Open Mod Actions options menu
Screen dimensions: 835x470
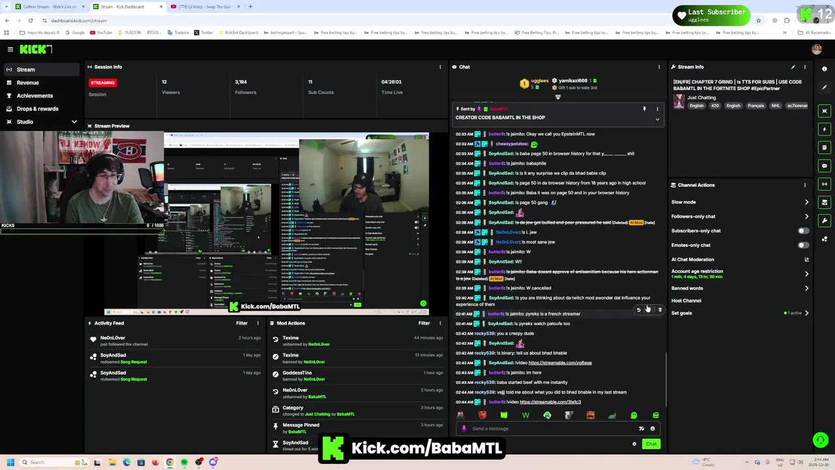[440, 323]
